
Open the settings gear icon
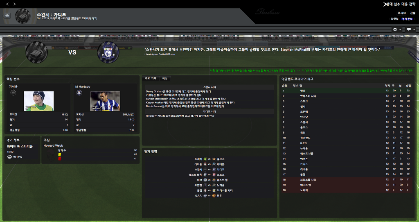coord(395,29)
